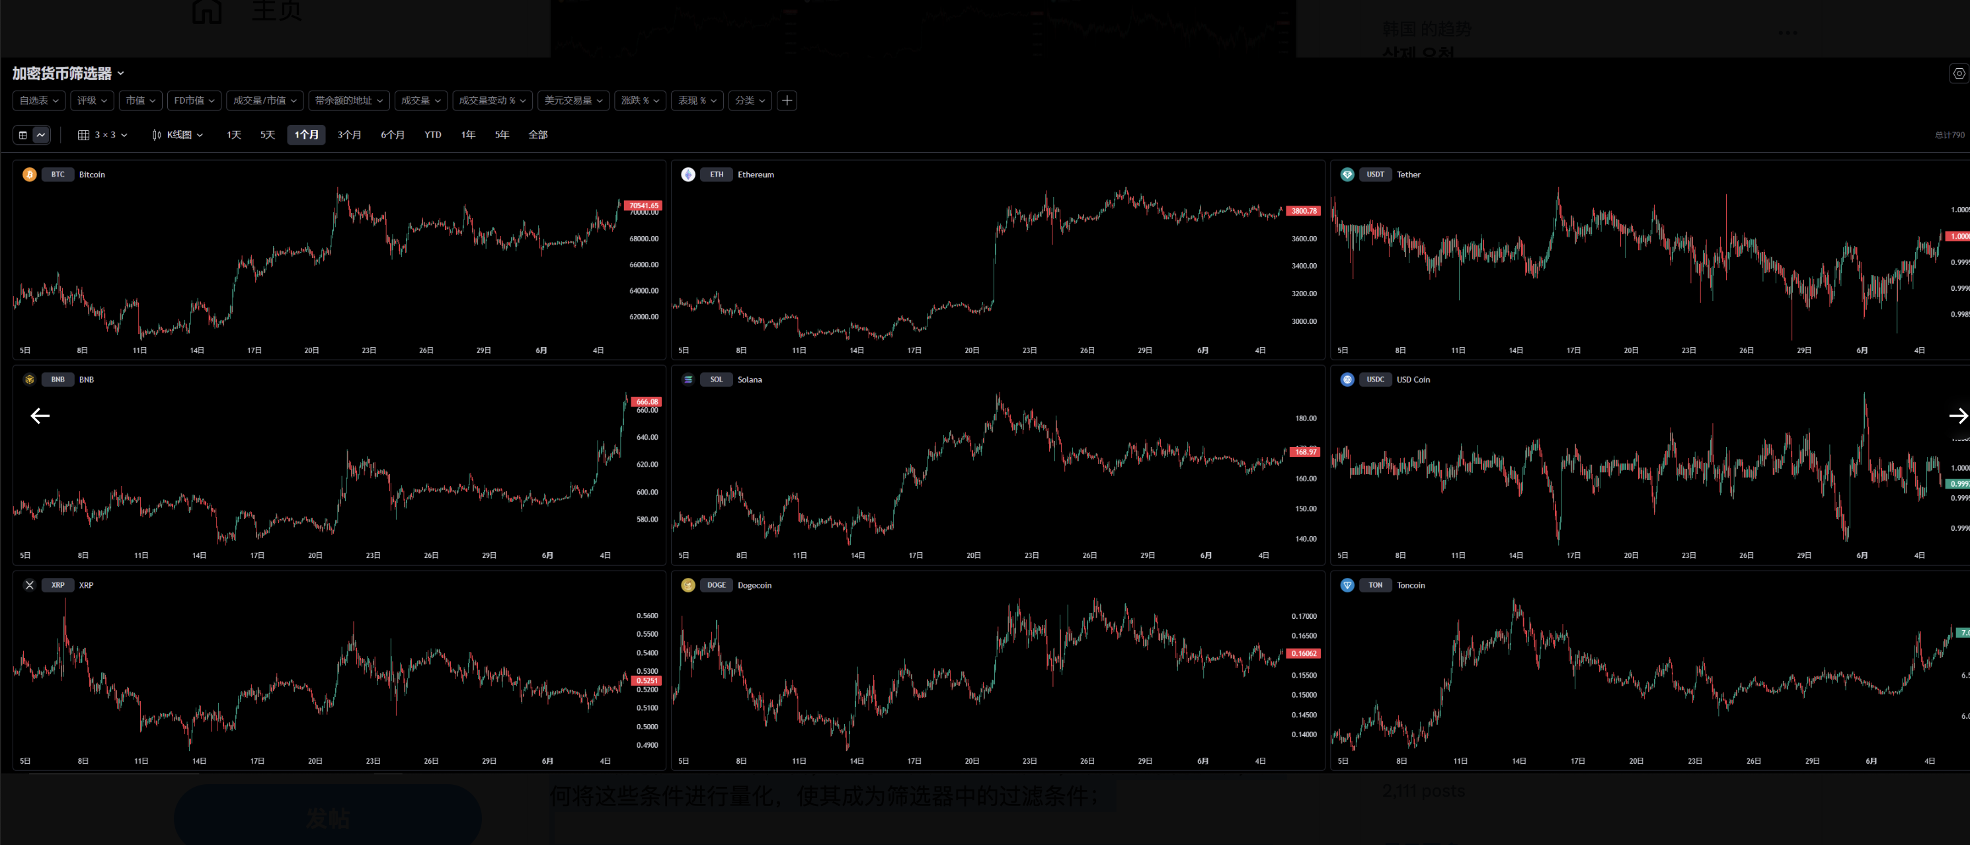This screenshot has height=845, width=1970.
Task: Click Bitcoin current price label 70541.65
Action: (643, 205)
